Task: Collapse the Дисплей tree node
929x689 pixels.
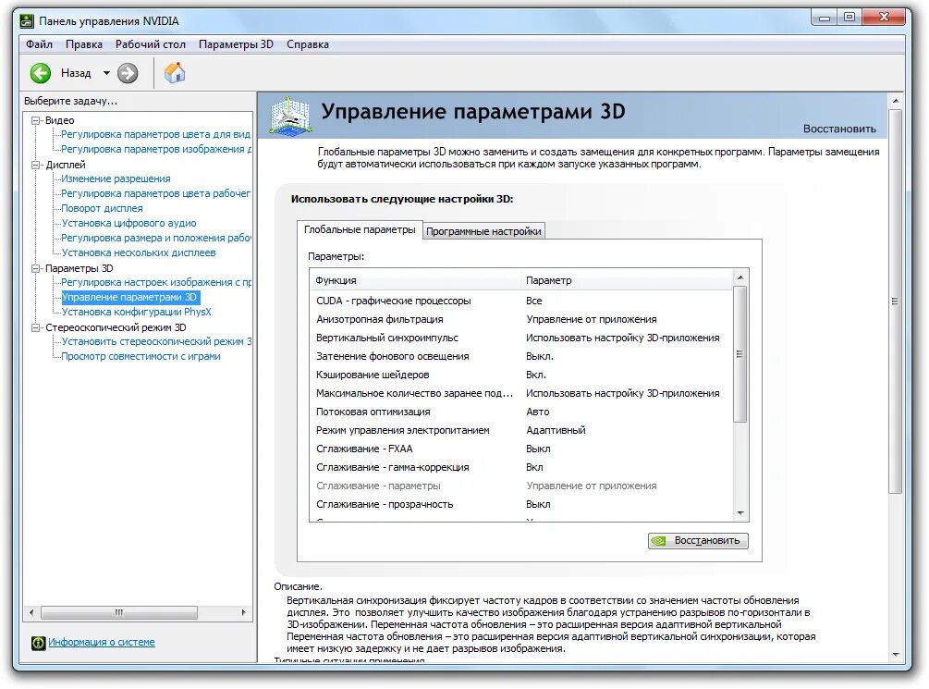Action: click(35, 165)
